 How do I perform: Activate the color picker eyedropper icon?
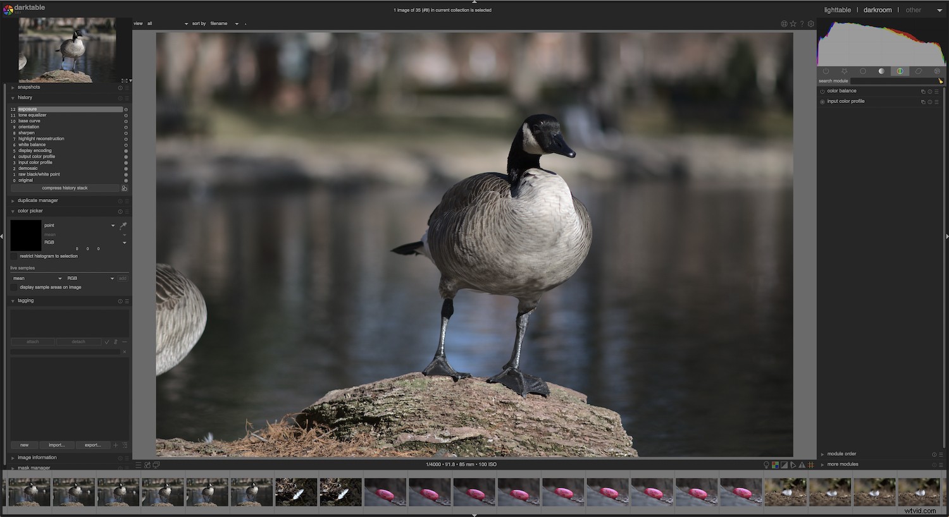pos(123,225)
